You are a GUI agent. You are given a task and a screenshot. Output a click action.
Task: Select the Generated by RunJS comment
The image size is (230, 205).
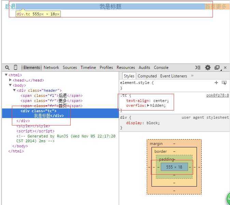(66, 138)
